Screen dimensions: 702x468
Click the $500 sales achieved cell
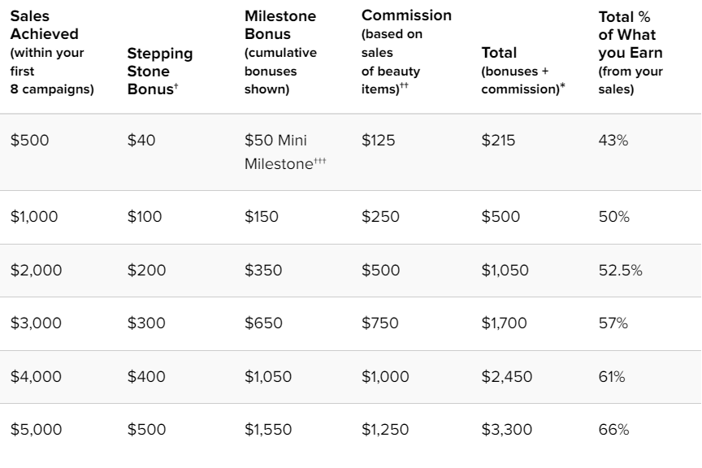pyautogui.click(x=30, y=140)
